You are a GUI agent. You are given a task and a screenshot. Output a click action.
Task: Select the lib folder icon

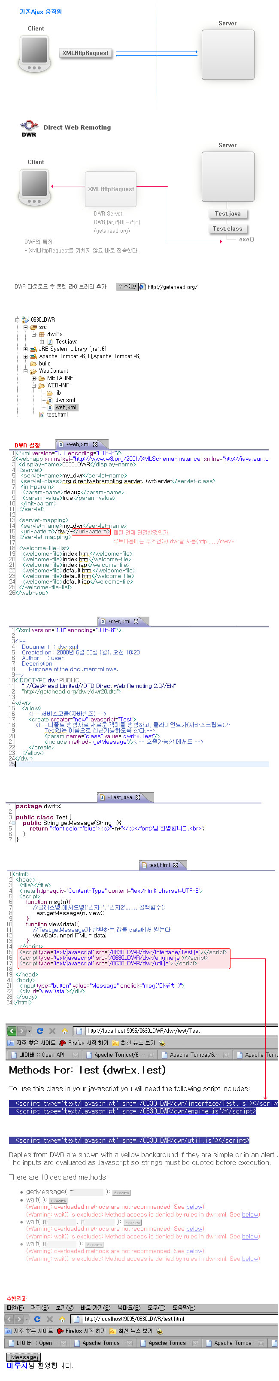tap(50, 393)
